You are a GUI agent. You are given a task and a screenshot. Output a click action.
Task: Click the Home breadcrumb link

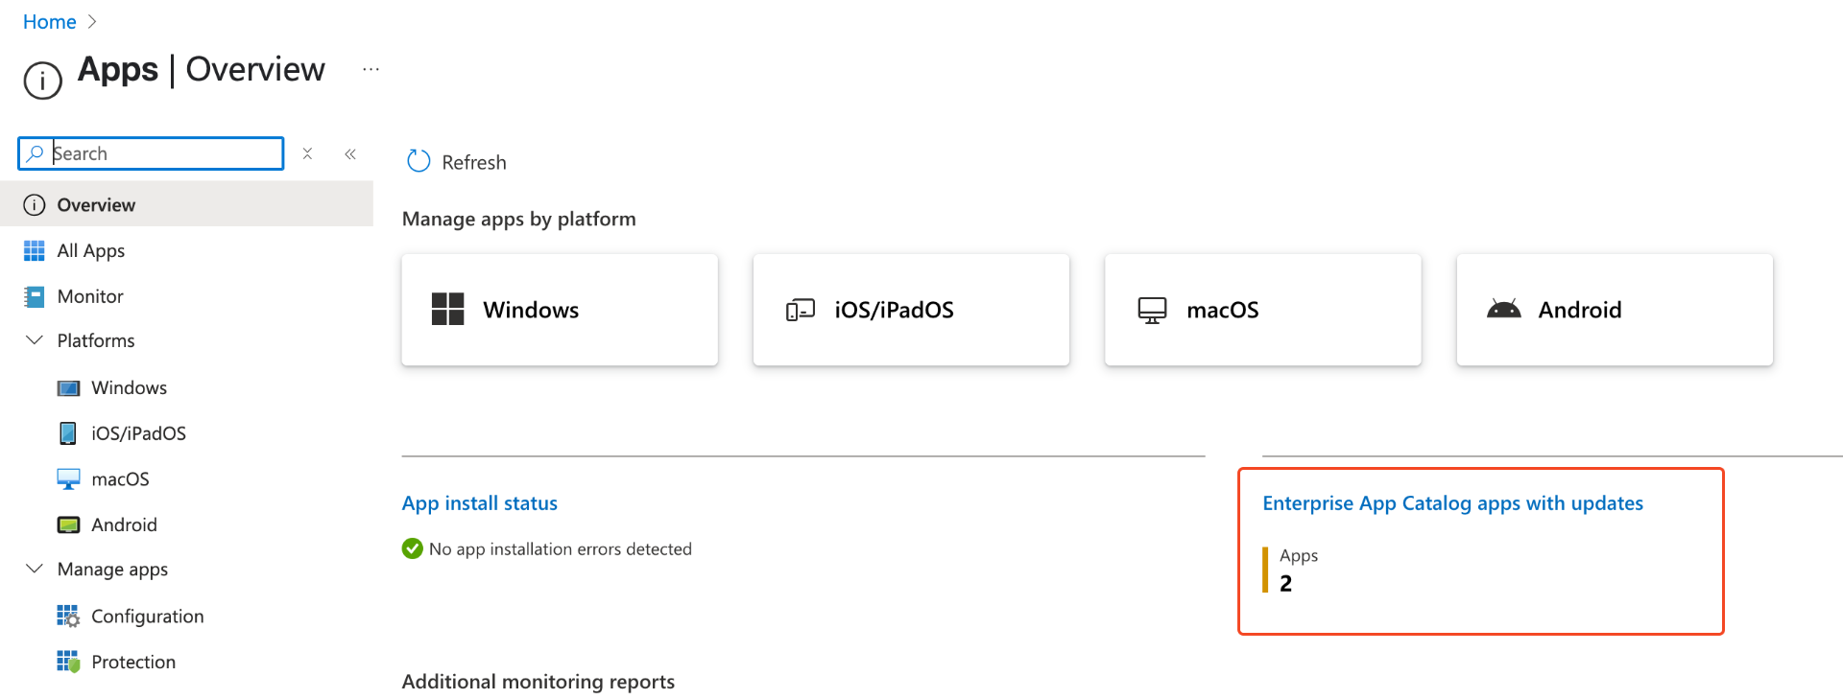coord(49,21)
